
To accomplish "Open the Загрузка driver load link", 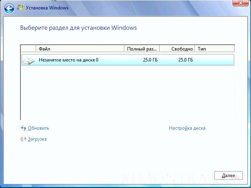I will pos(37,139).
